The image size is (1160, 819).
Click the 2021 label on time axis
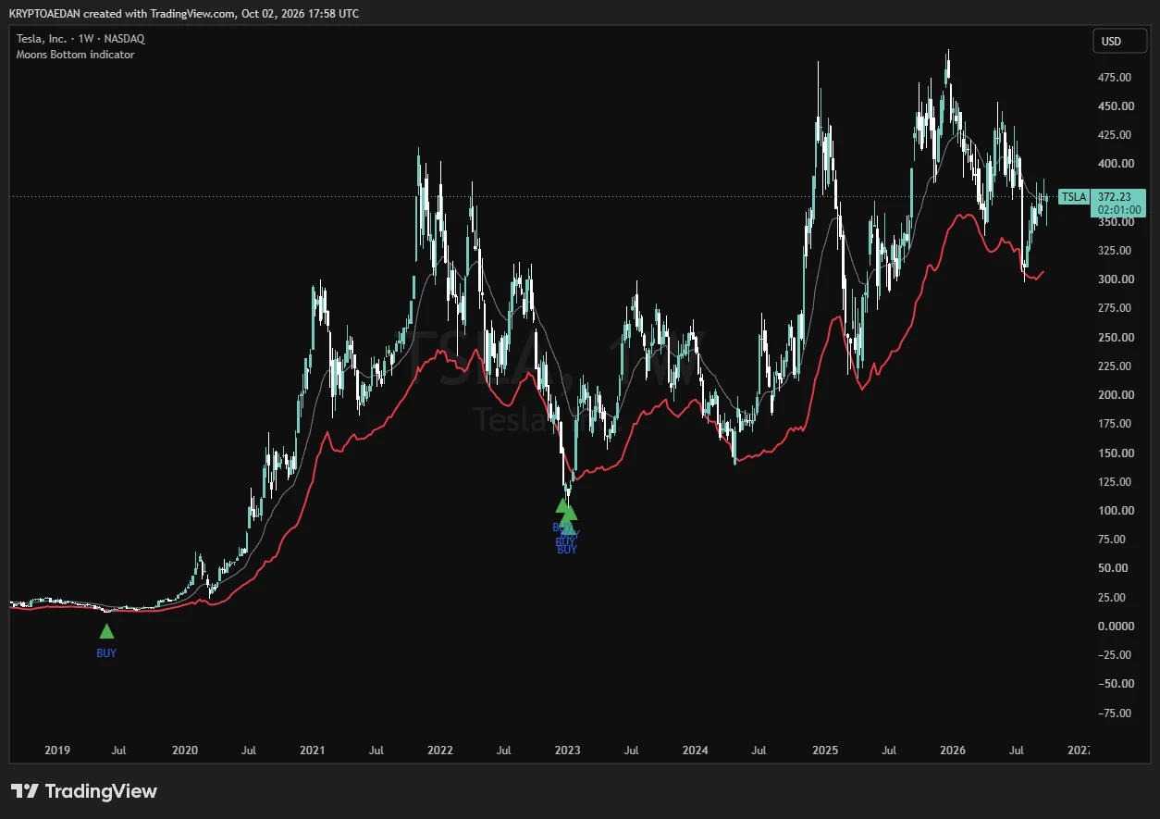pos(313,751)
